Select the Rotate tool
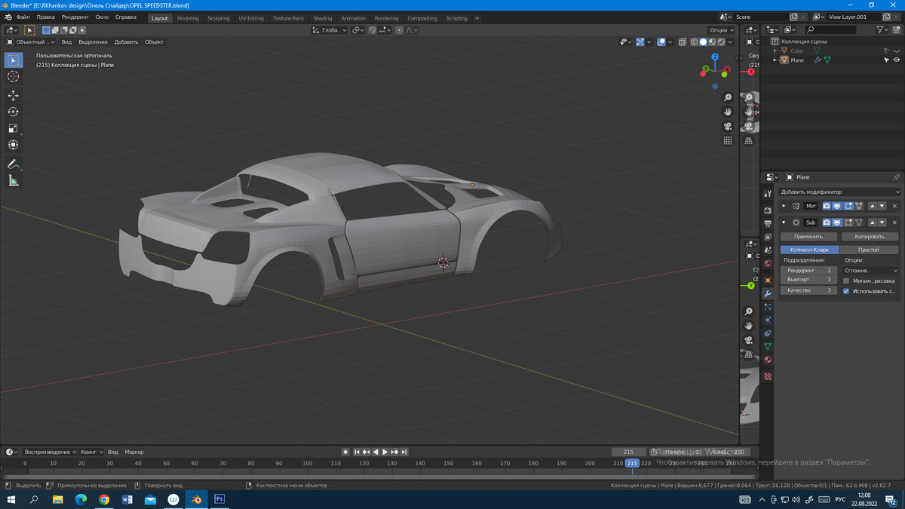The width and height of the screenshot is (905, 509). (x=14, y=112)
